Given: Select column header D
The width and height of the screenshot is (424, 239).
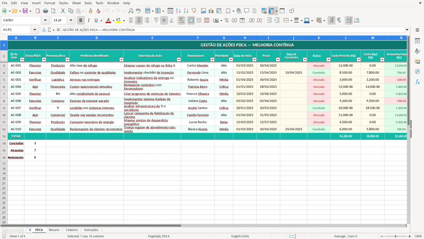Looking at the screenshot, I should coord(96,38).
